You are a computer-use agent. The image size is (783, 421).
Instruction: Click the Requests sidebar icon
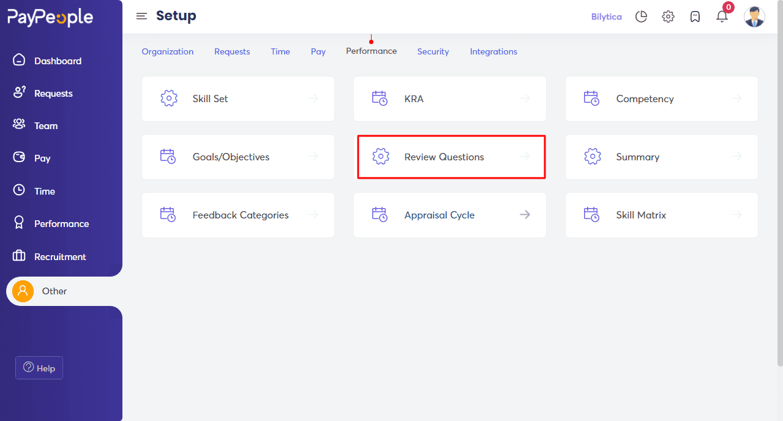coord(19,92)
